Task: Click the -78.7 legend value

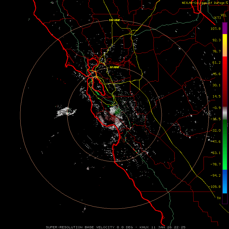Action: tap(216, 164)
